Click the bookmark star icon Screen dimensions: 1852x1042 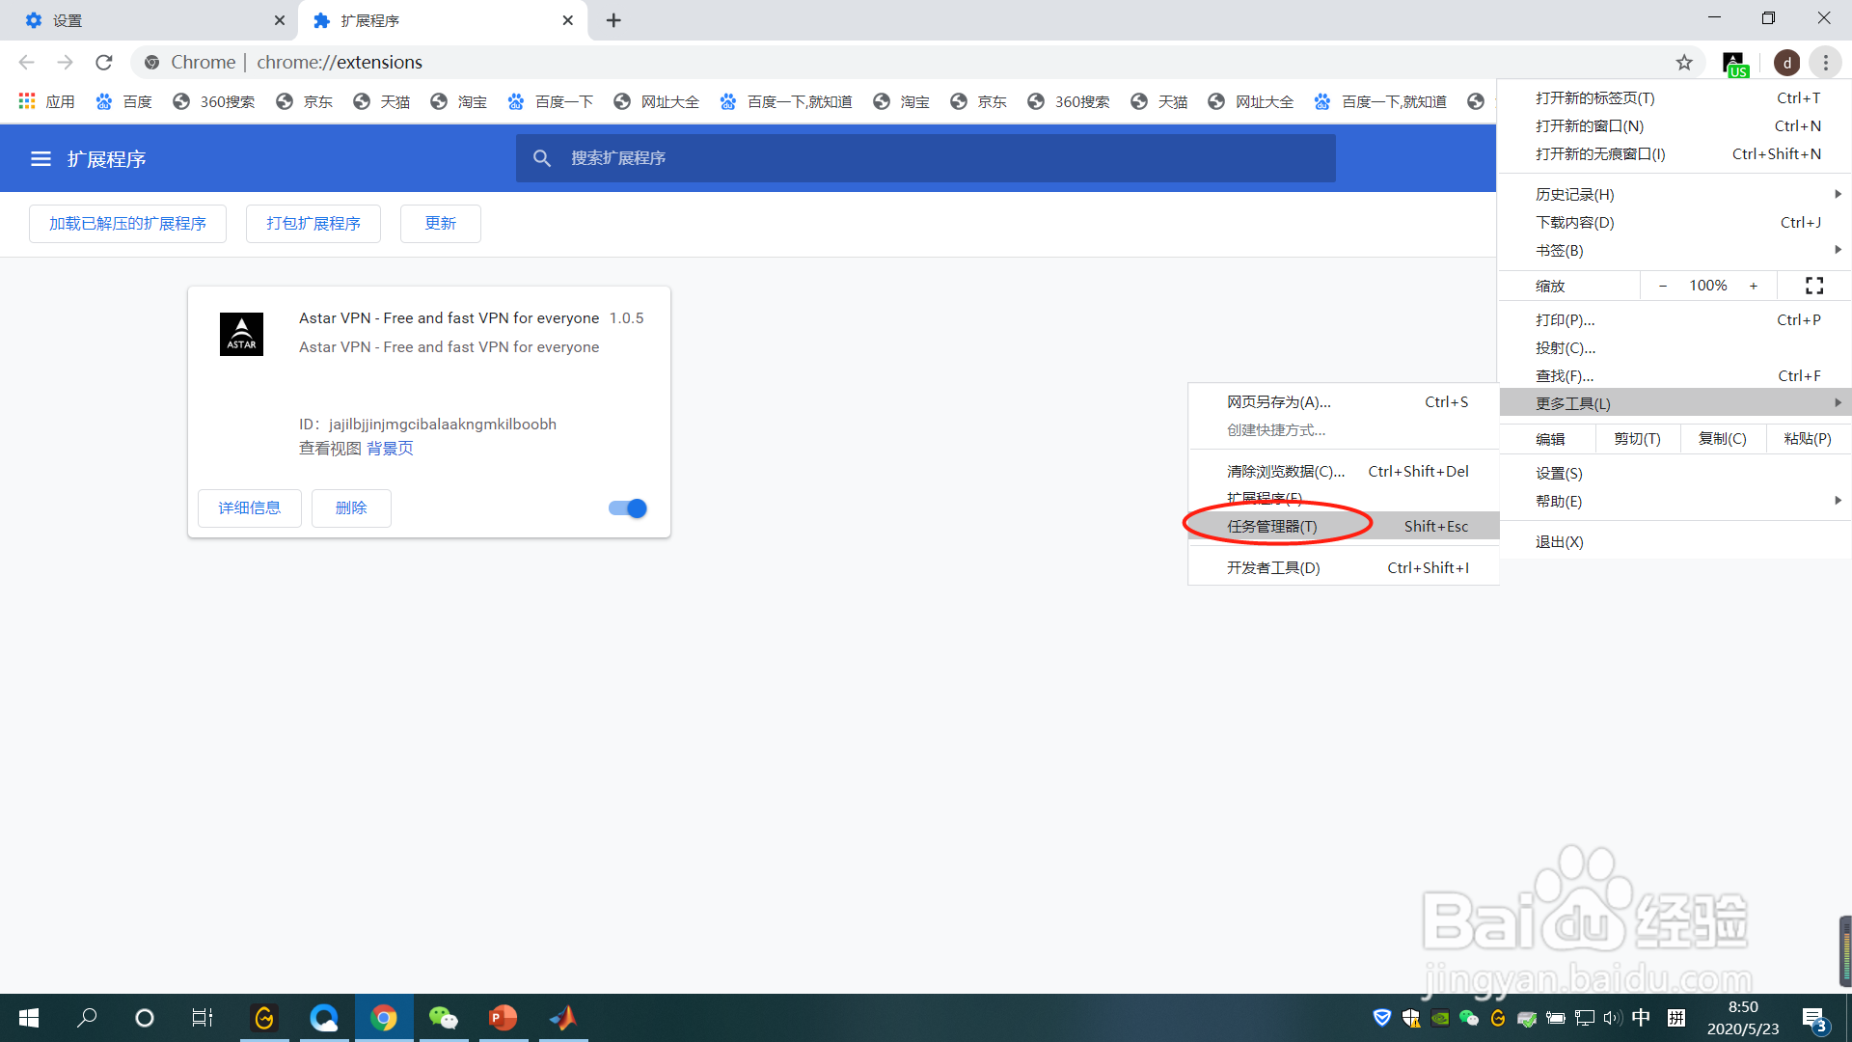pyautogui.click(x=1684, y=63)
